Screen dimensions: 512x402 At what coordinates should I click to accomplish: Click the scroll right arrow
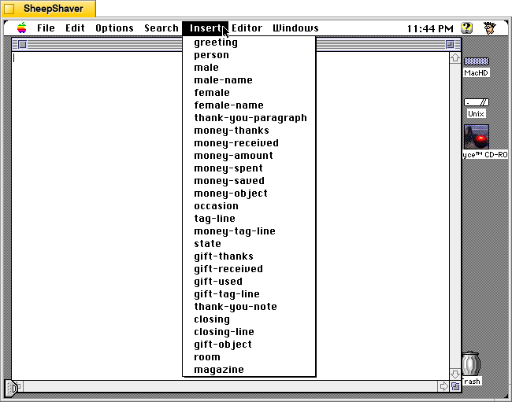pyautogui.click(x=443, y=386)
